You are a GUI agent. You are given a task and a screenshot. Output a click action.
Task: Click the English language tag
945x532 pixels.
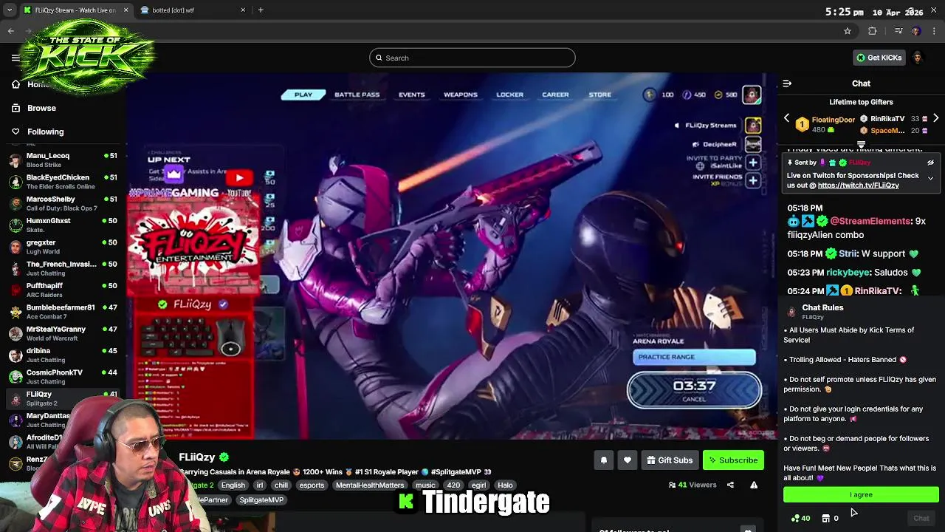coord(233,485)
